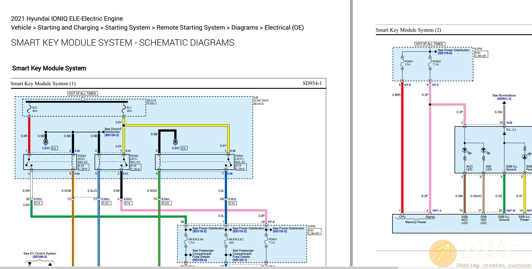Viewport: 532px width, 269px height.
Task: Select the 'Diagrams' breadcrumb text
Action: click(x=245, y=28)
